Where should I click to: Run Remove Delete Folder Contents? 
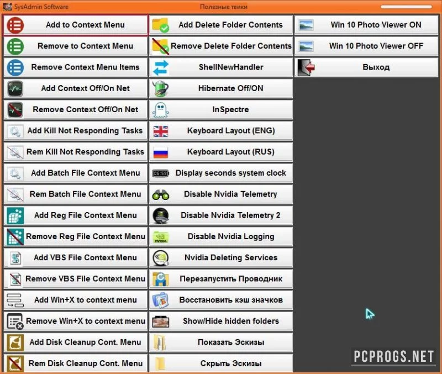click(221, 46)
